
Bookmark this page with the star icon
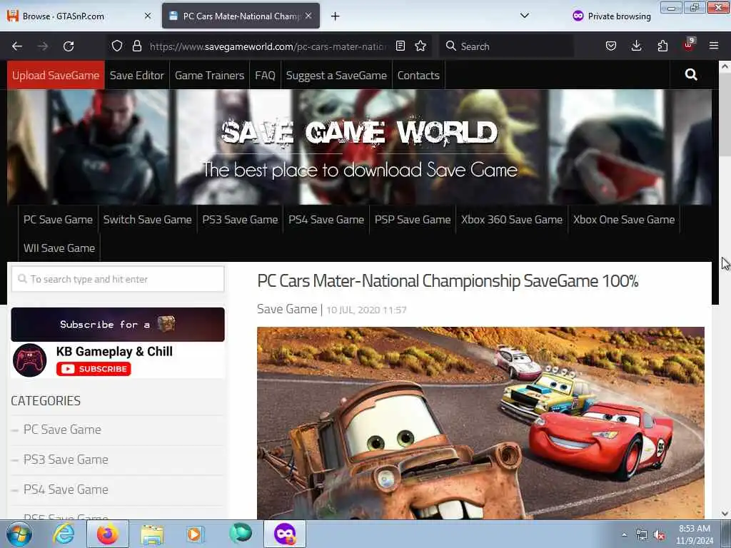(x=420, y=46)
